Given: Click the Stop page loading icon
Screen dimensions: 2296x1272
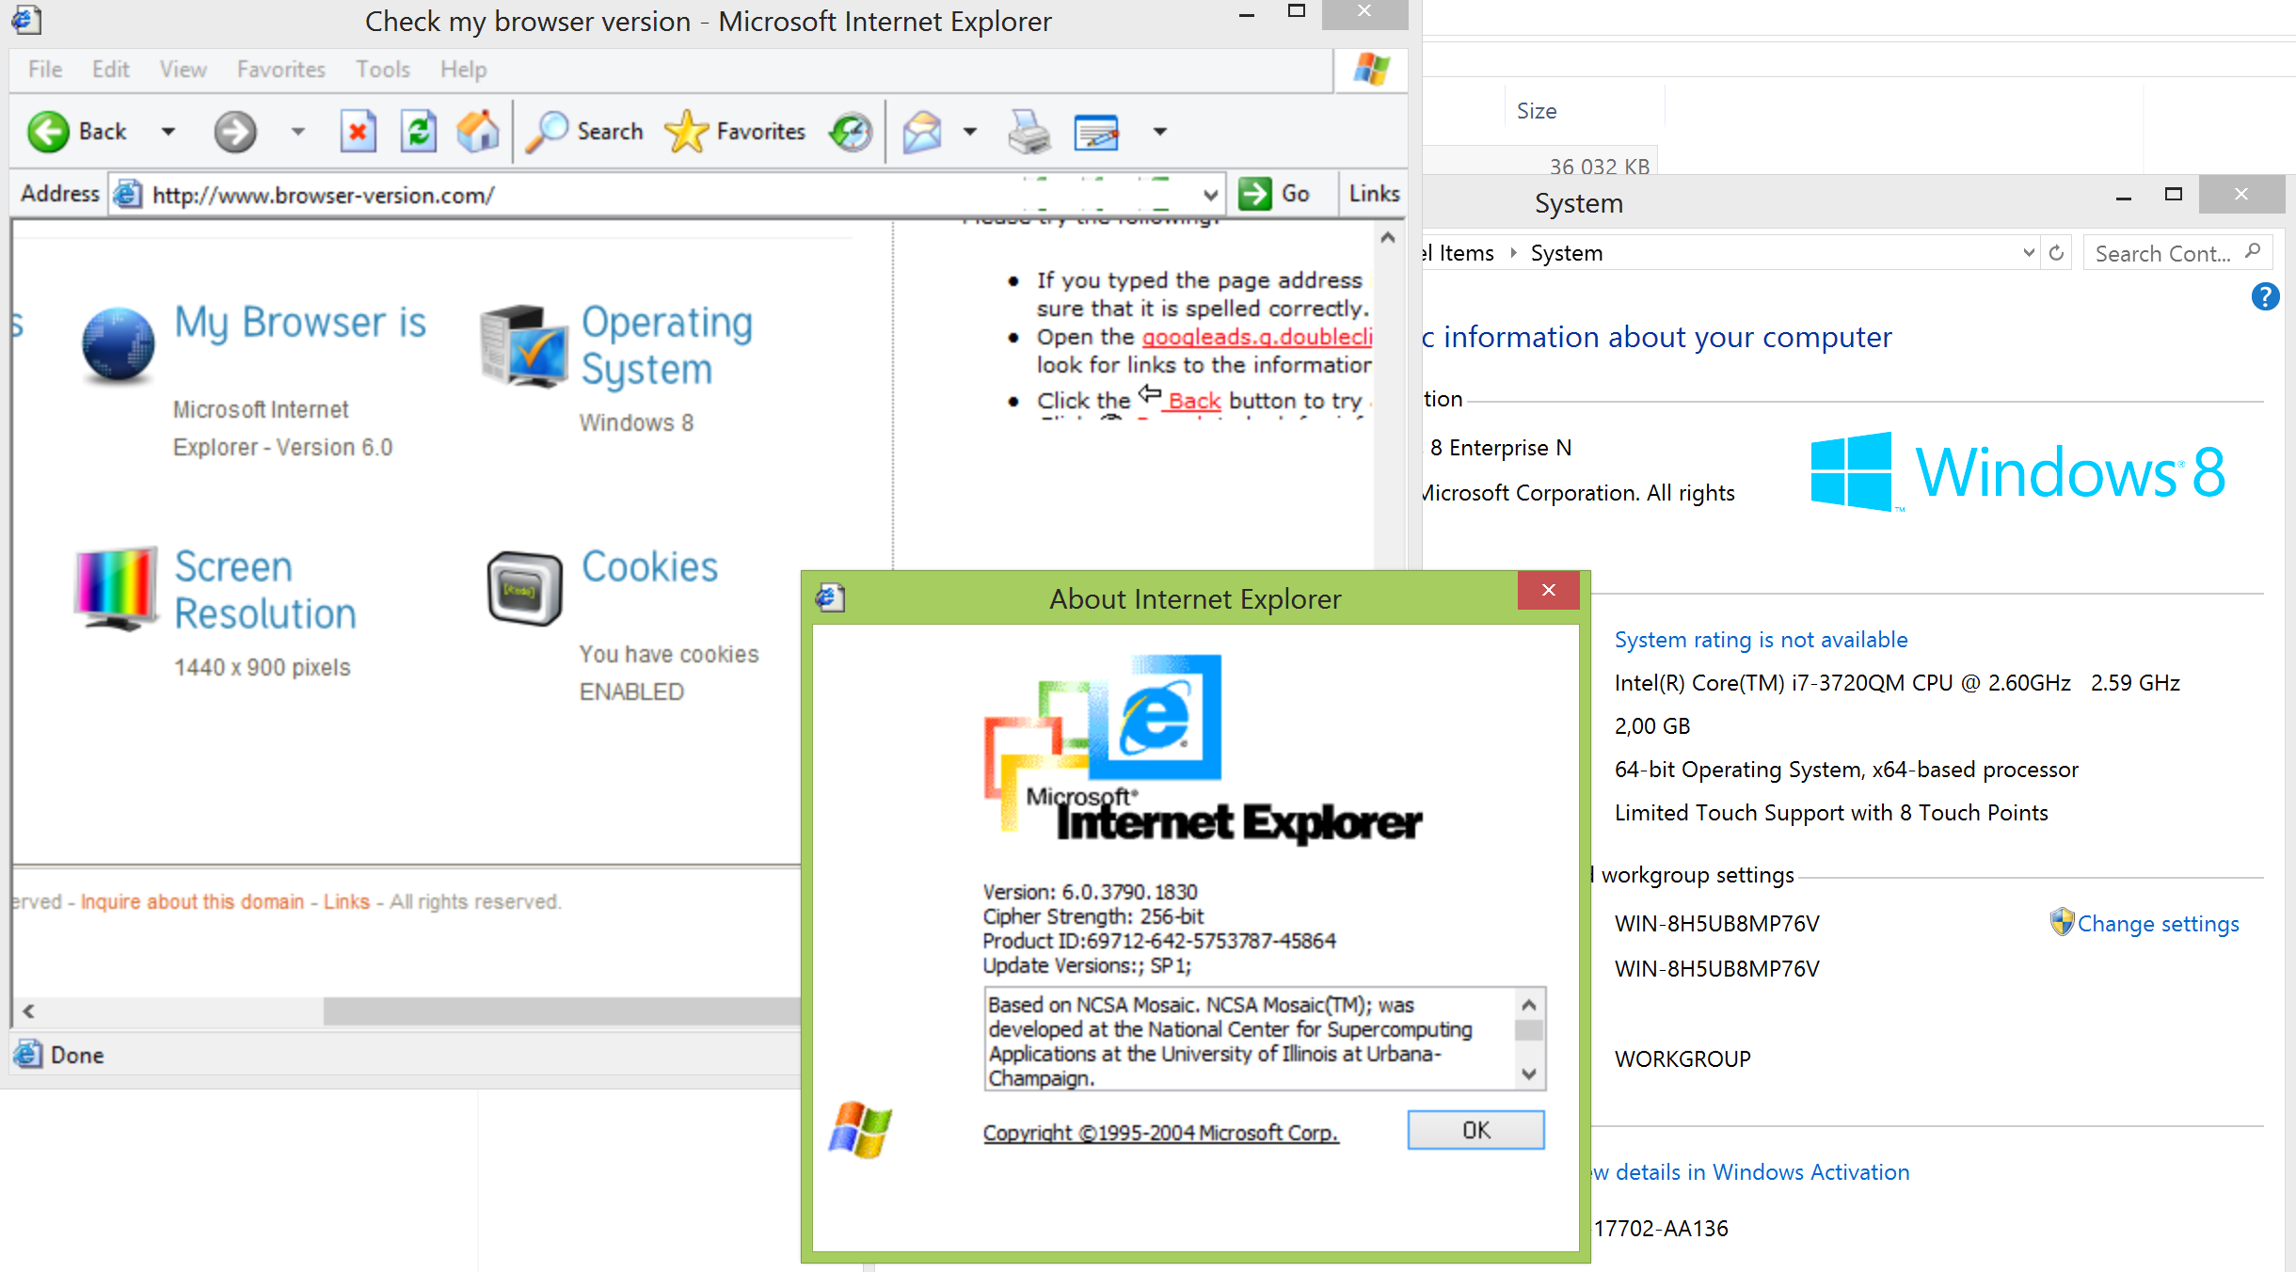Looking at the screenshot, I should [x=358, y=132].
